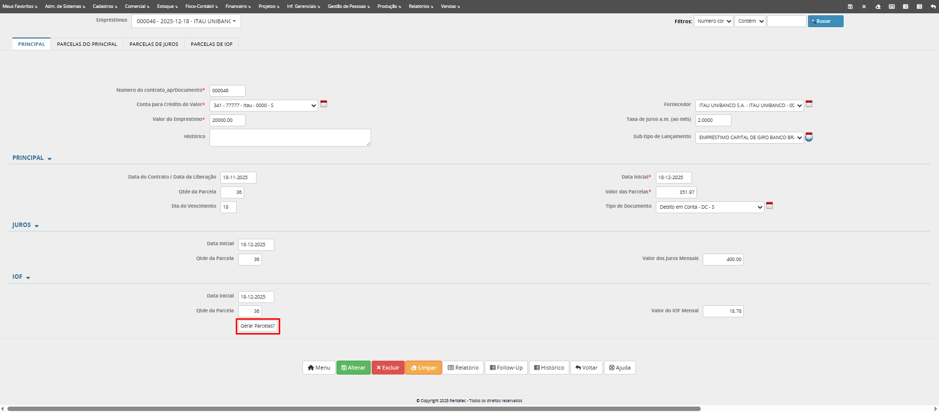Toggle the IOF section expander

tap(21, 277)
